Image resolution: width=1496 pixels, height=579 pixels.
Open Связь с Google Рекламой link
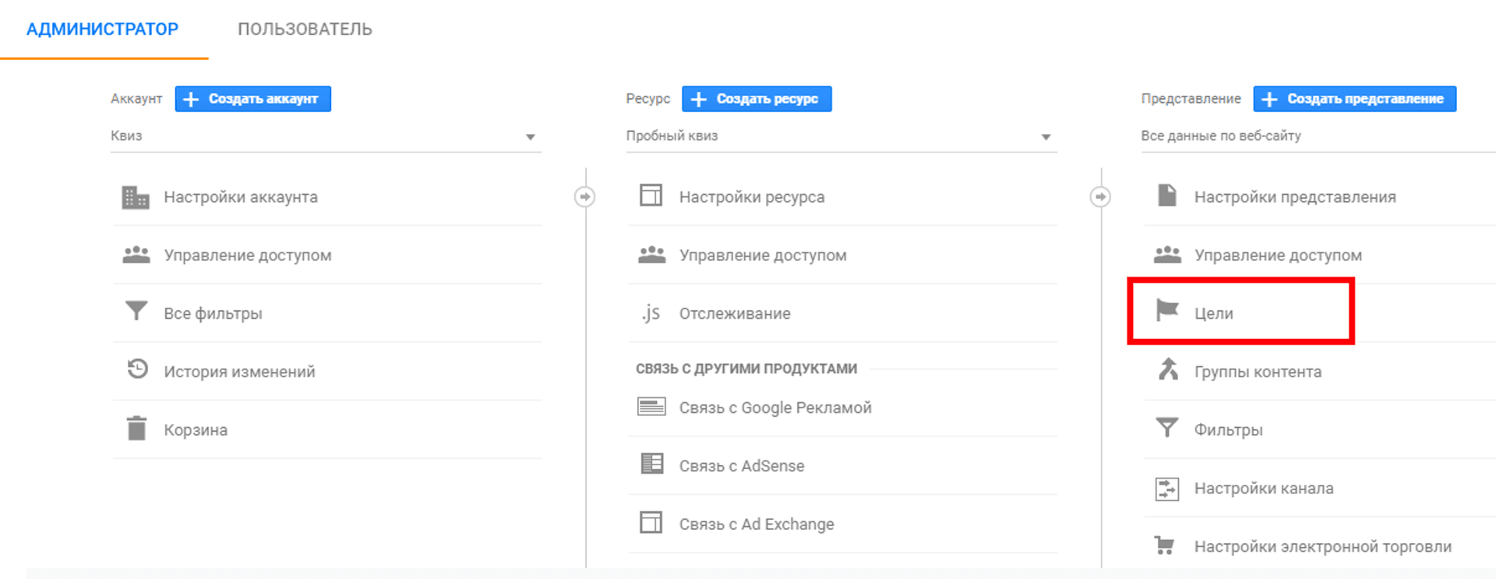[x=774, y=408]
